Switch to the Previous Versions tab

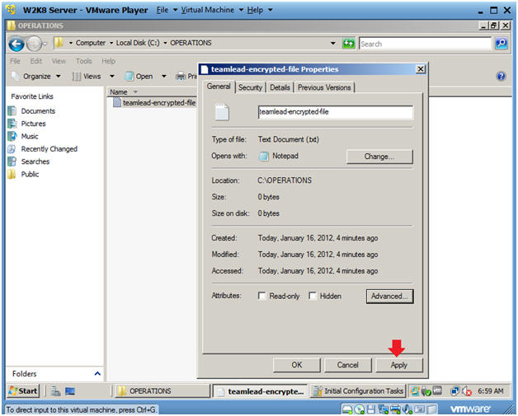[x=324, y=87]
